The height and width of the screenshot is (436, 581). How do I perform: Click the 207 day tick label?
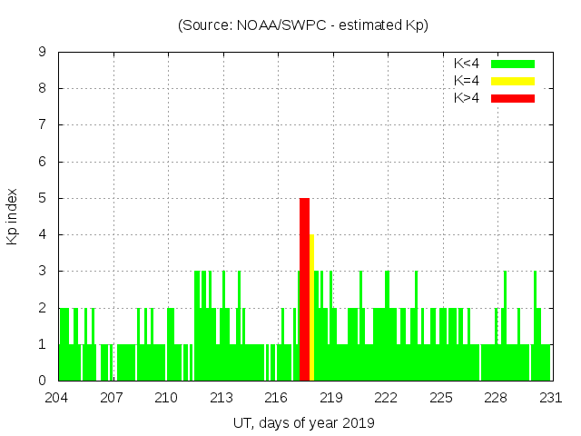coord(112,398)
